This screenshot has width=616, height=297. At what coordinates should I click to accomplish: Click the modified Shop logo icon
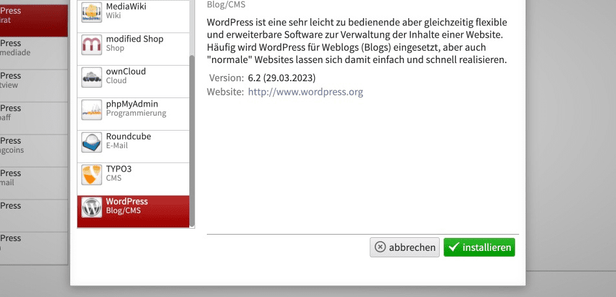pos(92,44)
